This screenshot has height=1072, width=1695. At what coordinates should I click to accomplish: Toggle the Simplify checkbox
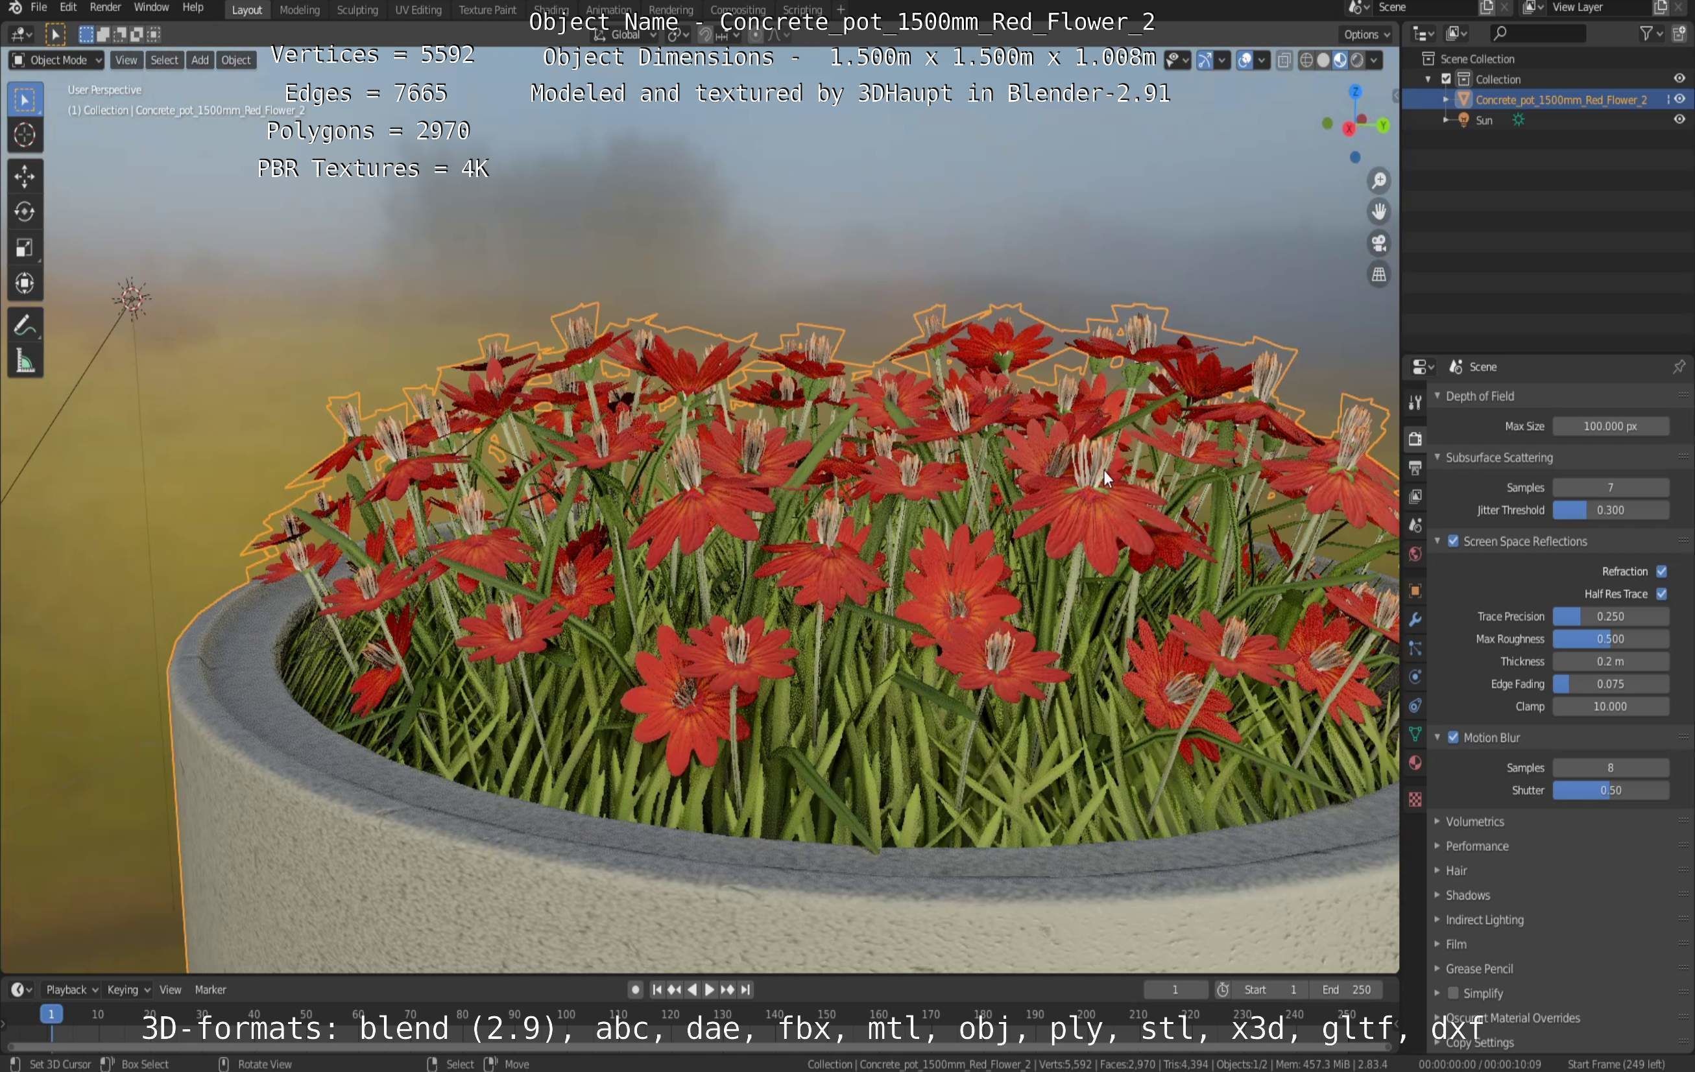click(x=1453, y=993)
